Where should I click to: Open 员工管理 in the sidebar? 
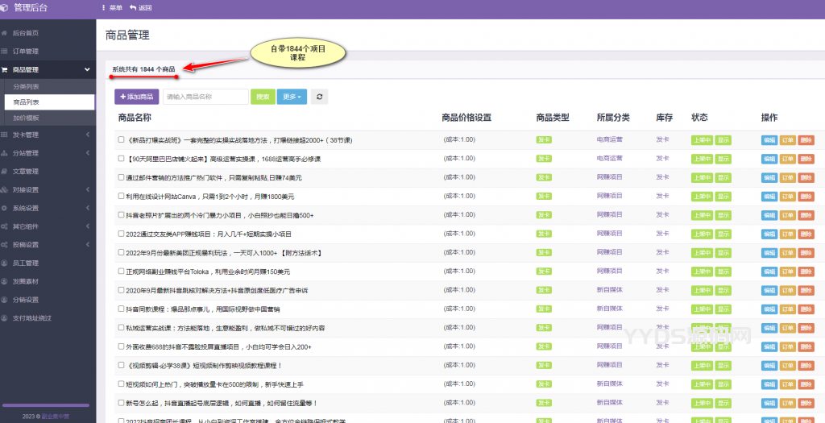click(26, 263)
